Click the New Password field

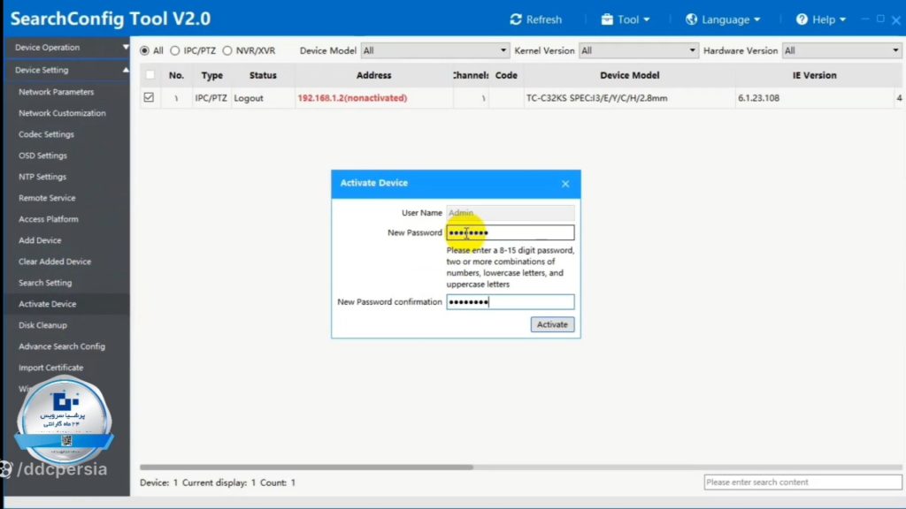tap(511, 232)
